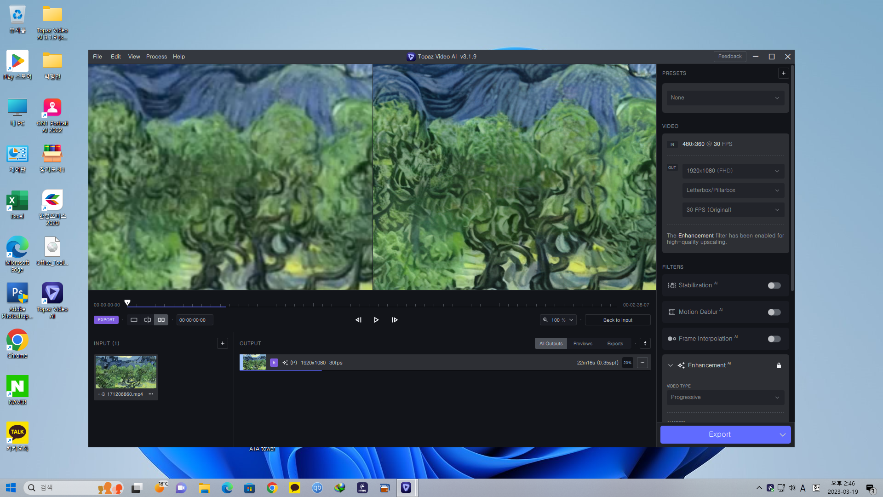Image resolution: width=883 pixels, height=497 pixels.
Task: Open NAVER desktop shortcut
Action: [x=17, y=390]
